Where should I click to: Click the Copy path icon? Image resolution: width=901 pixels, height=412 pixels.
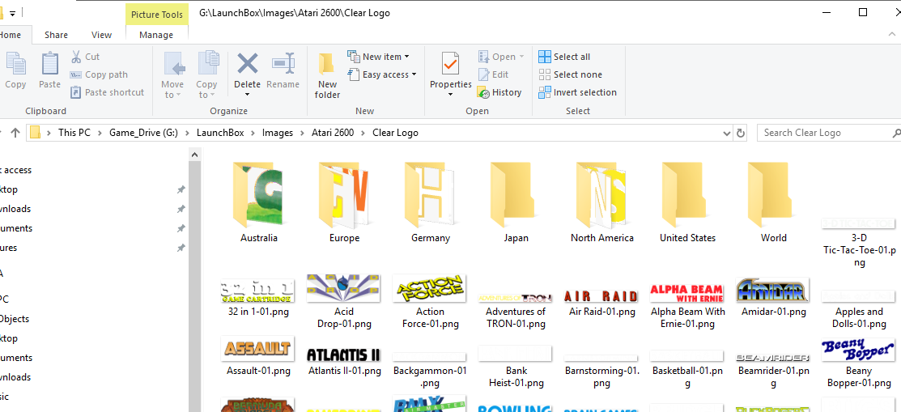tap(76, 74)
